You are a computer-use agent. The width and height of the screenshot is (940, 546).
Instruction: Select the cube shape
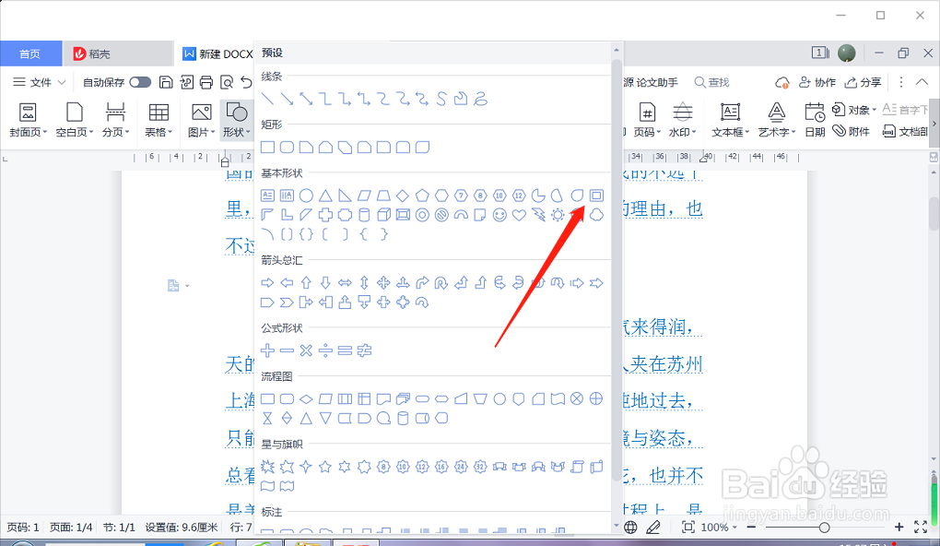point(383,215)
